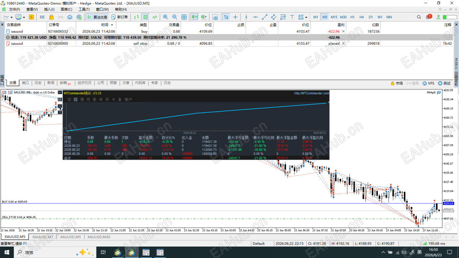Open the 图表(C) menu
Viewport: 459px width, 258px height.
tap(67, 9)
